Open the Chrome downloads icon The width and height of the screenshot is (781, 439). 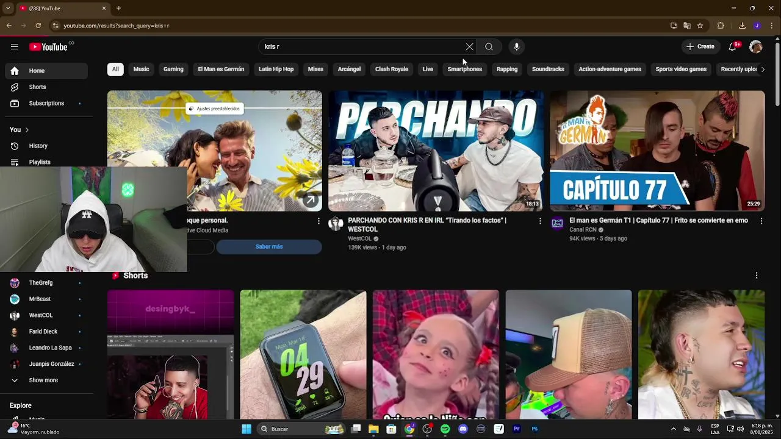pos(742,26)
